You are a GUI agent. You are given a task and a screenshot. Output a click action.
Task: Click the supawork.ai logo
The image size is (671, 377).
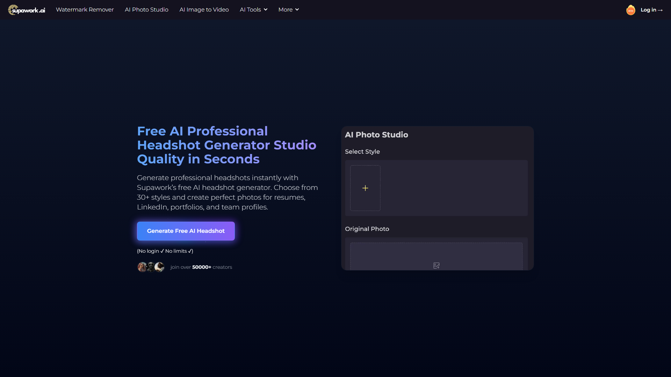[x=27, y=10]
